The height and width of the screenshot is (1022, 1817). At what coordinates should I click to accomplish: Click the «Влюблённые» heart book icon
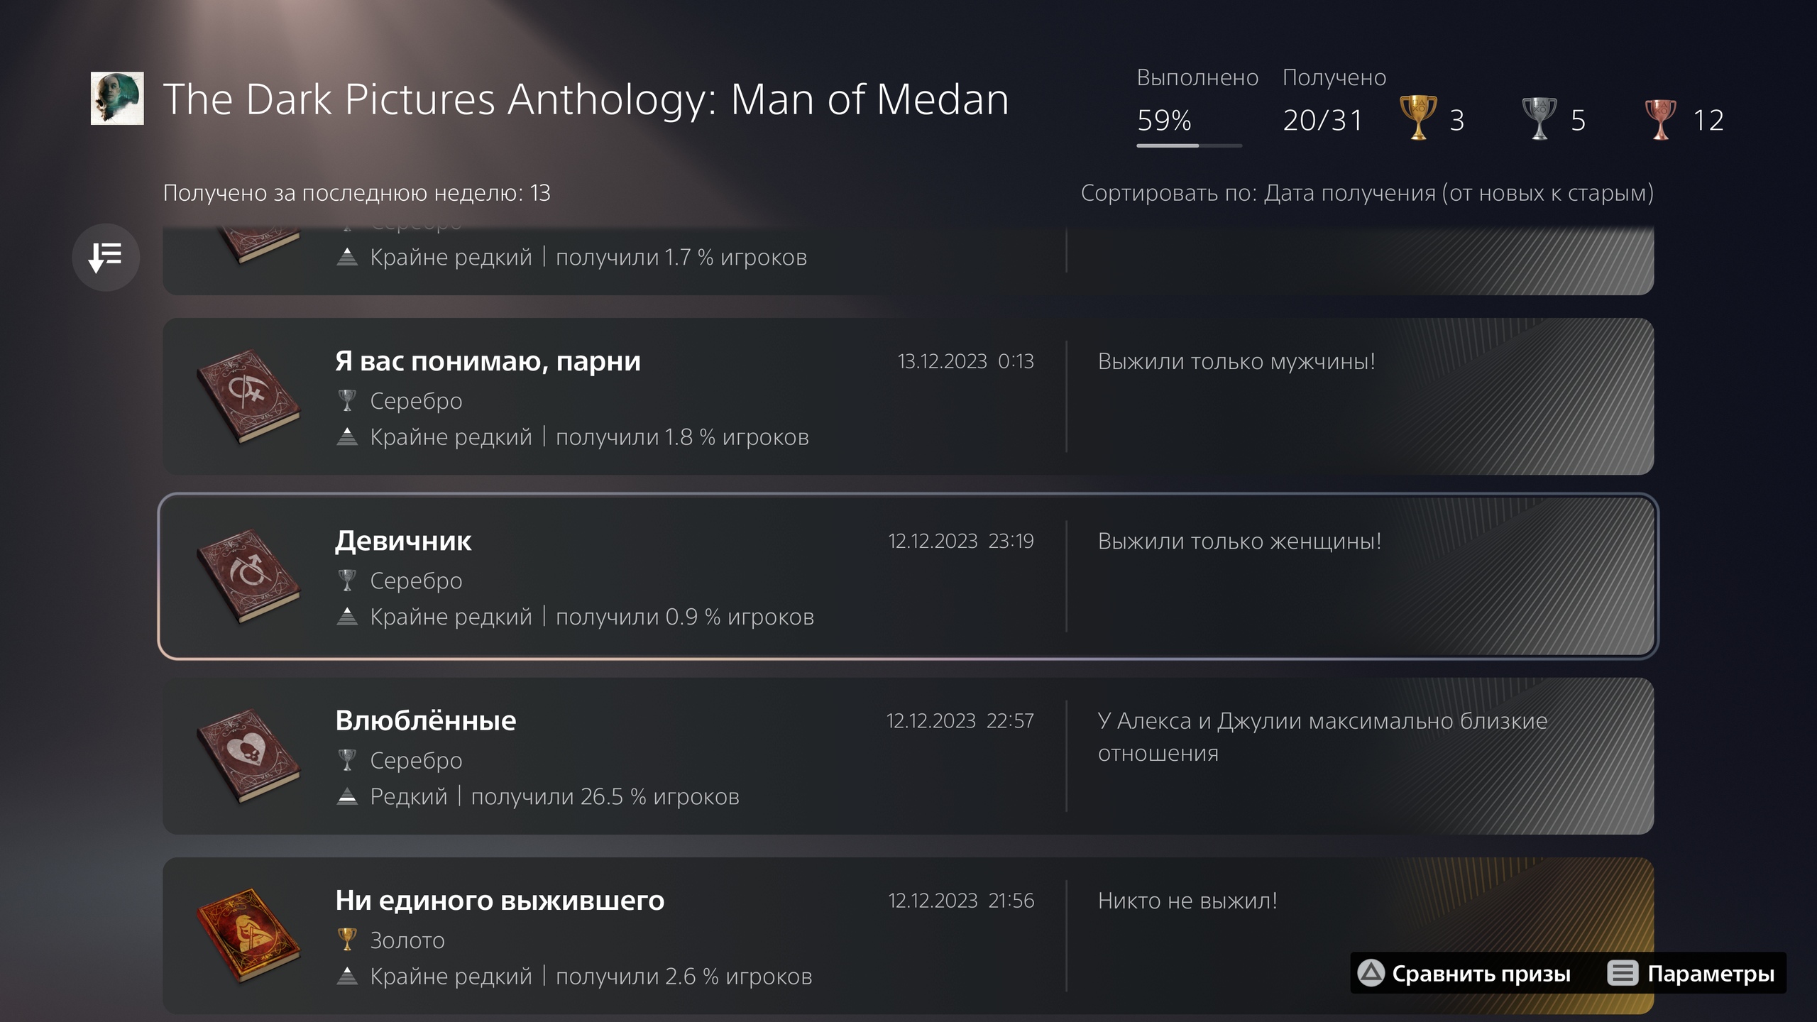click(248, 756)
